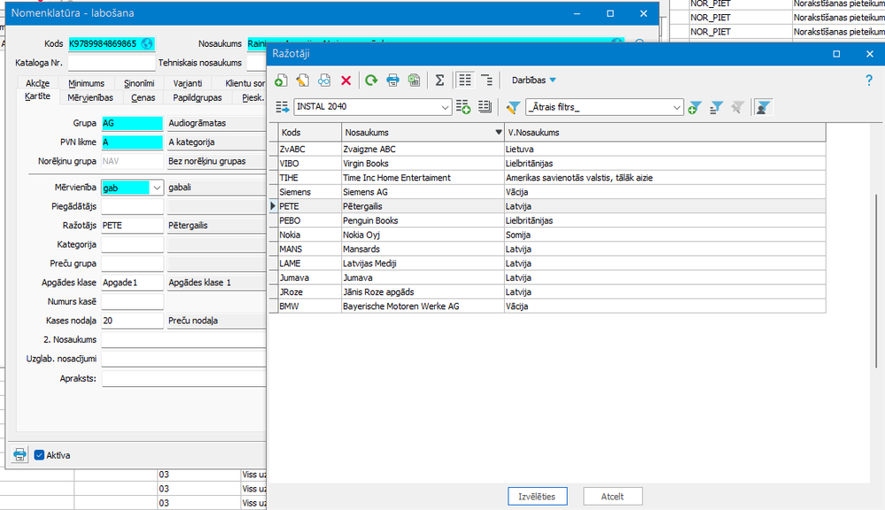Open the stacked views manager icon

tap(485, 106)
